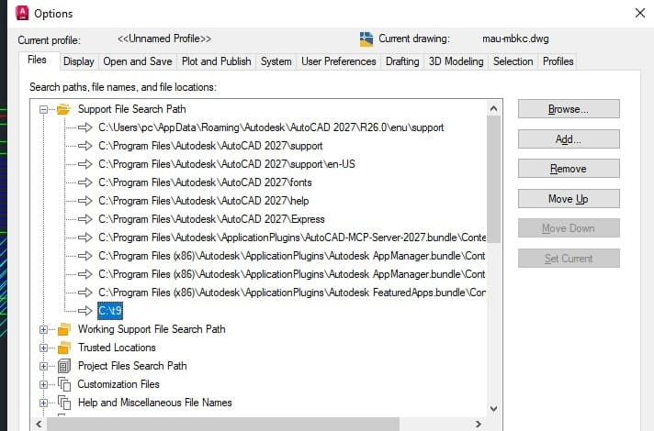Click the Trusted Locations tree label

(x=117, y=348)
